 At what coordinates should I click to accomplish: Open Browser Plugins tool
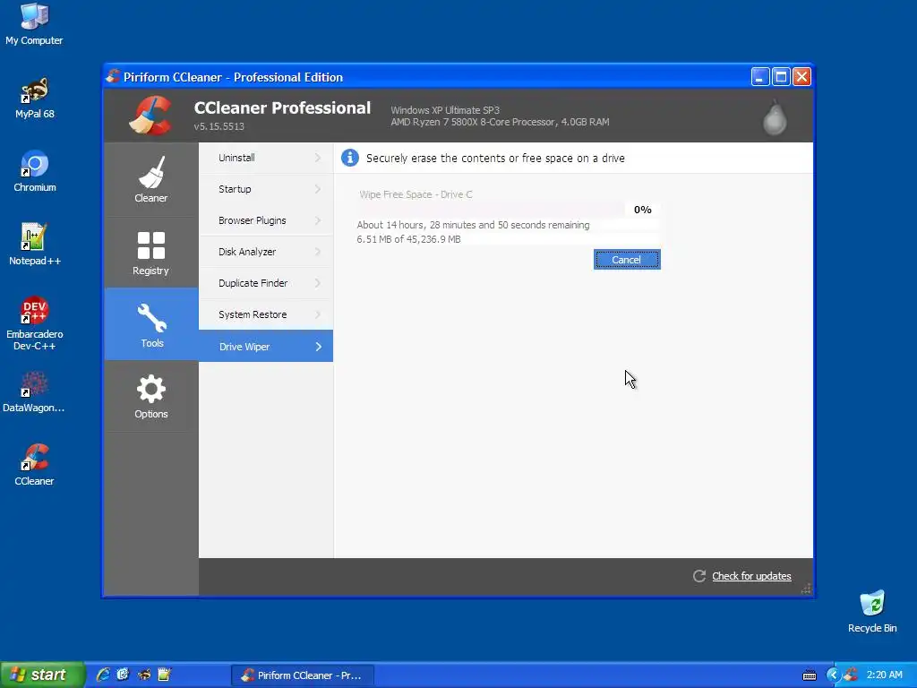click(266, 220)
